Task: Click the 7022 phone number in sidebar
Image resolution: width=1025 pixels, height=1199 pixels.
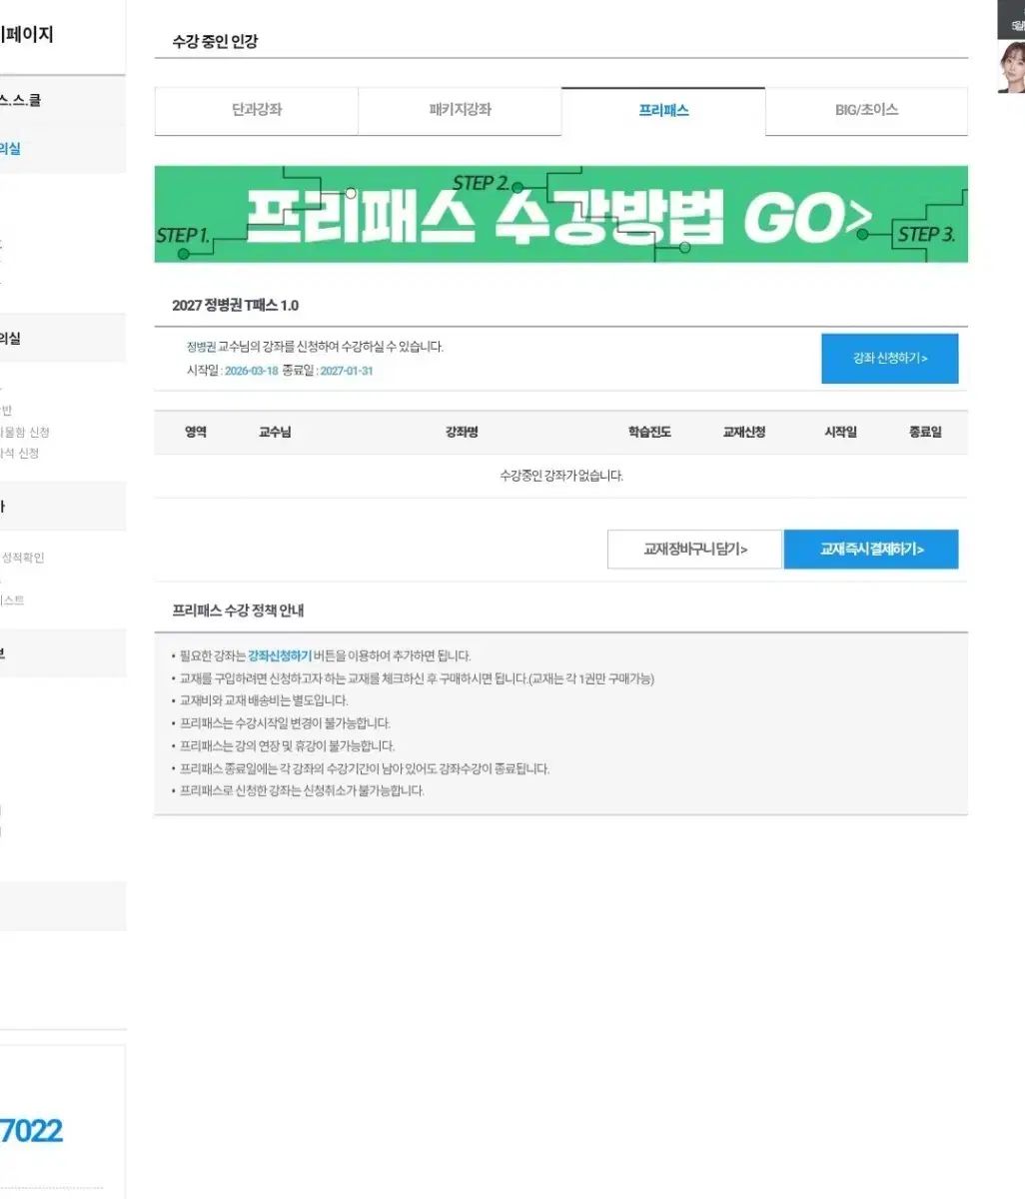Action: 31,1130
